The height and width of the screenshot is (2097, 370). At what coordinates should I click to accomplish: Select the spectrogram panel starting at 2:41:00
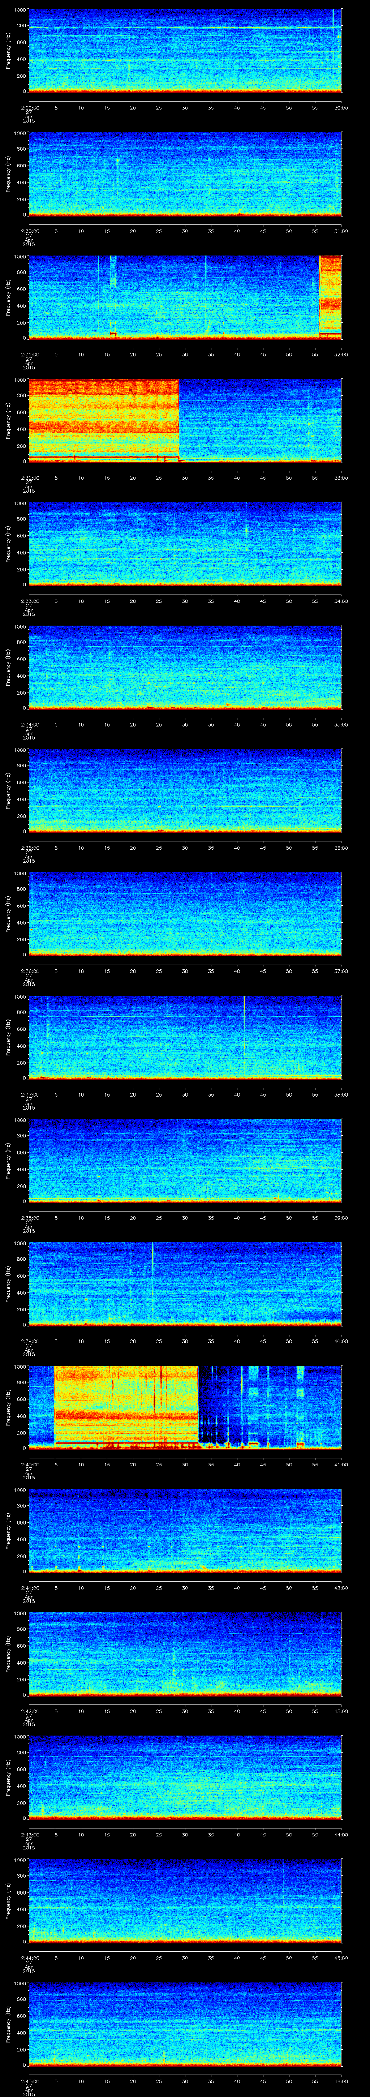click(x=185, y=1530)
